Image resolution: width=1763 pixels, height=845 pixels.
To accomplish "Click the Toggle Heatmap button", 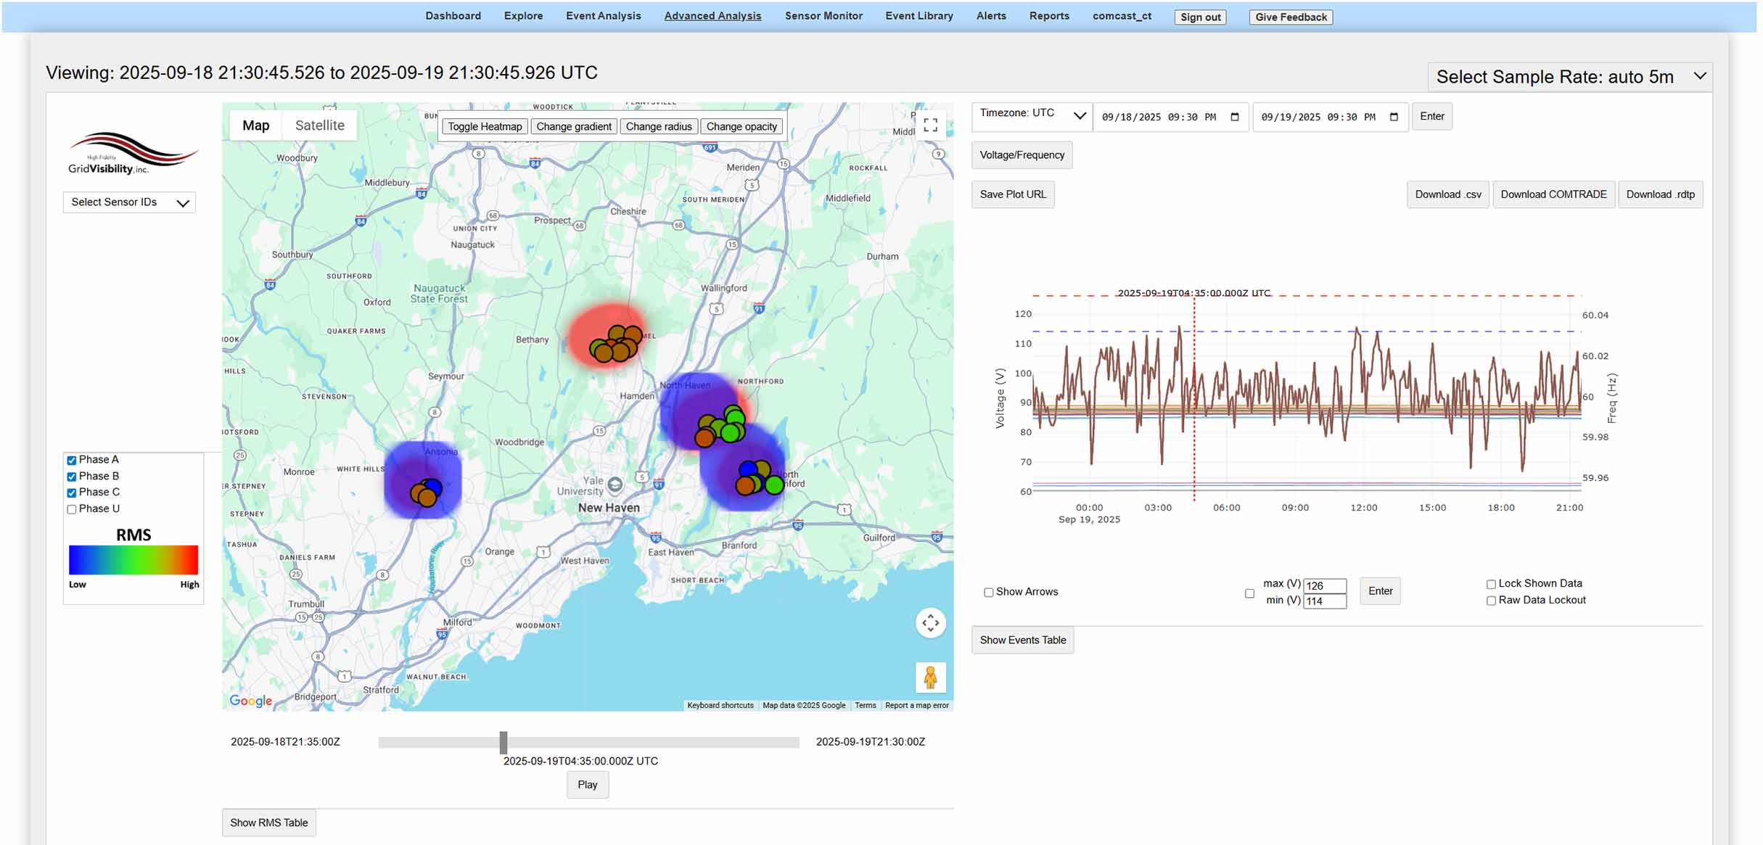I will pos(485,126).
